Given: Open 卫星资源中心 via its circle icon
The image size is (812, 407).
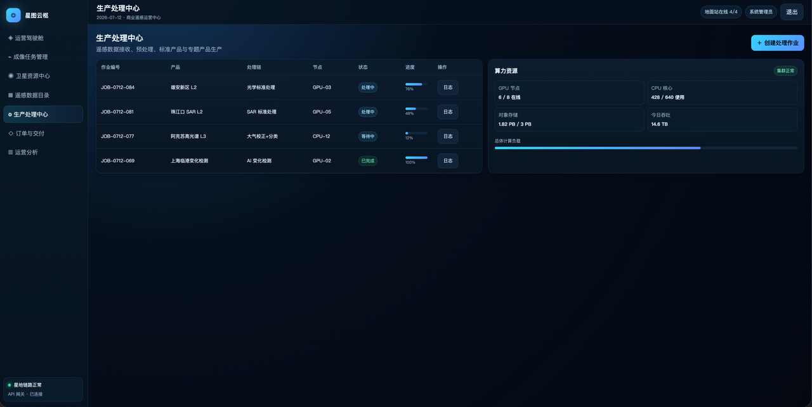Looking at the screenshot, I should click(x=10, y=76).
